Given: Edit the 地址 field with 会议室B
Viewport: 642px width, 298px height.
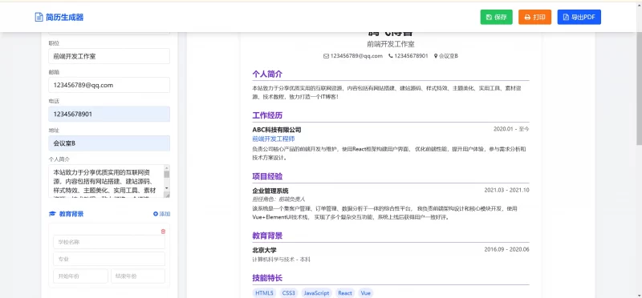Looking at the screenshot, I should click(109, 143).
